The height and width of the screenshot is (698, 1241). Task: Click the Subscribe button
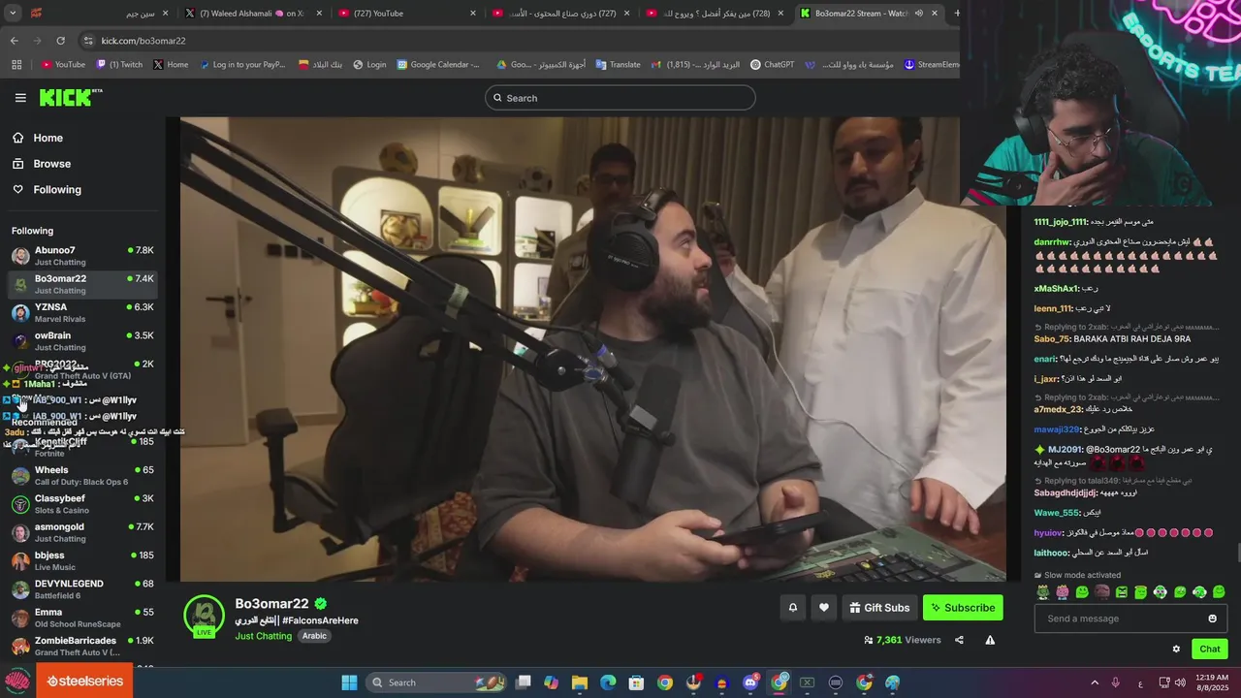click(x=963, y=608)
